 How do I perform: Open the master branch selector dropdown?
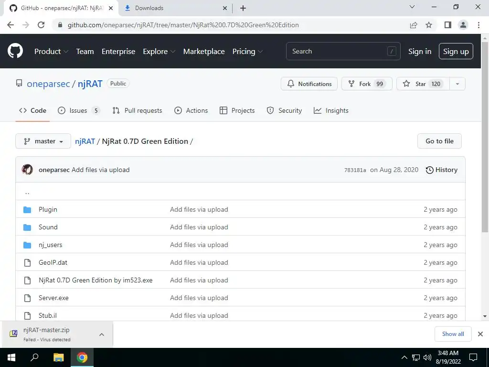coord(43,141)
